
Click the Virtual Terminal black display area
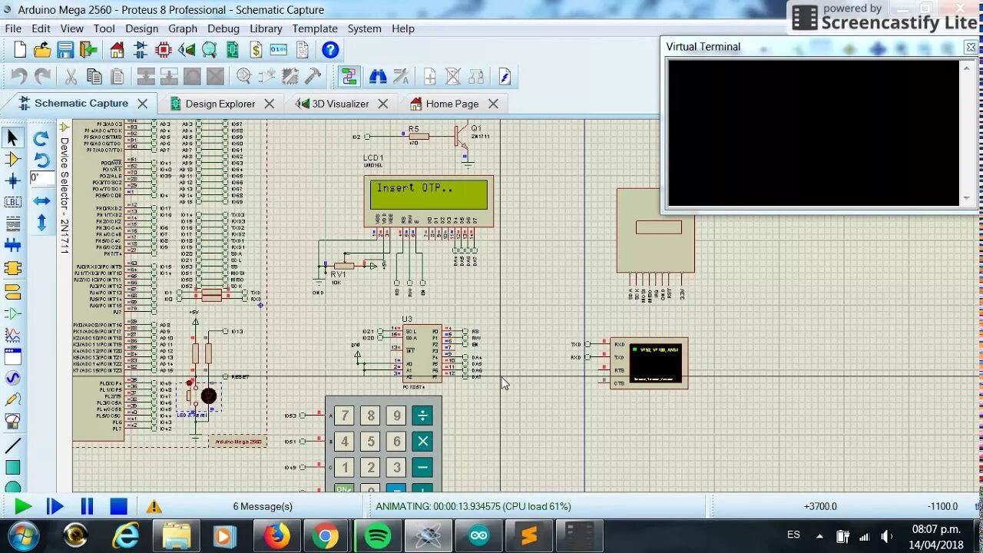click(x=813, y=132)
